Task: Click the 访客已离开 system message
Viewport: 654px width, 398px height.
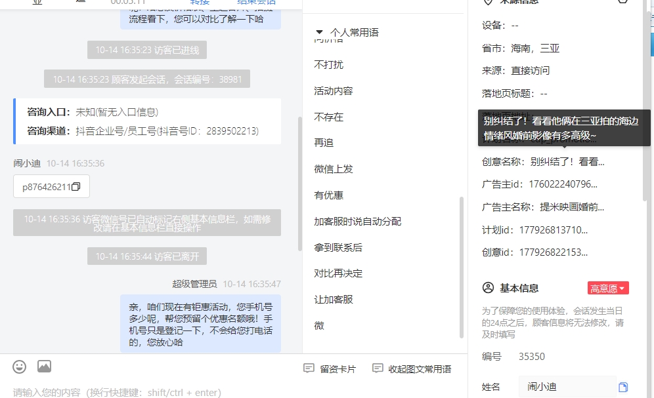Action: pyautogui.click(x=147, y=256)
